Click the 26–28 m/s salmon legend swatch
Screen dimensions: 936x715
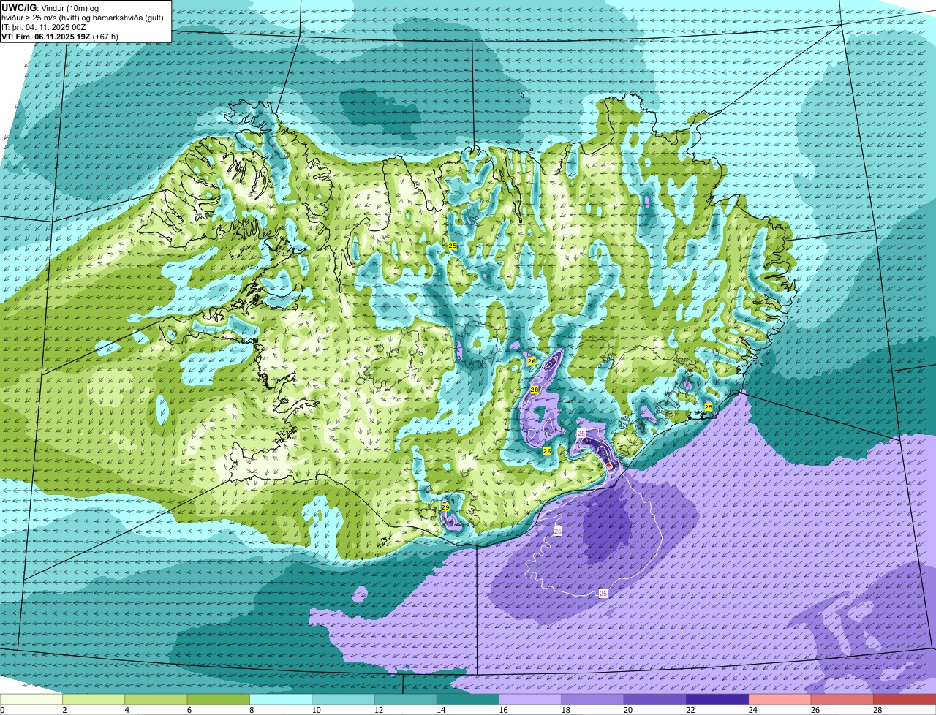[842, 700]
